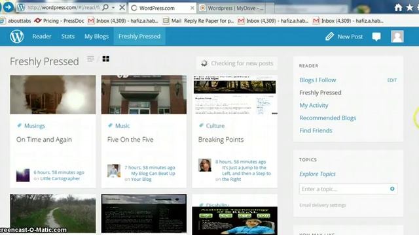419x235 pixels.
Task: Click EDIT next to Blogs I Follow
Action: coord(392,80)
